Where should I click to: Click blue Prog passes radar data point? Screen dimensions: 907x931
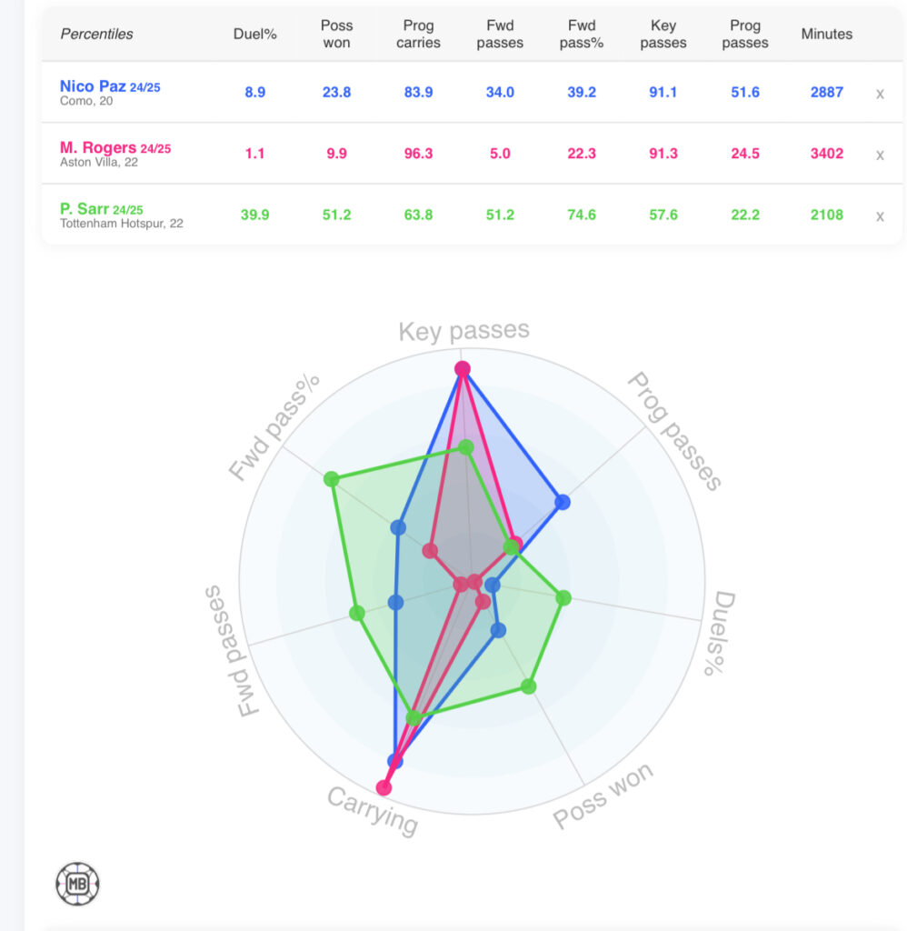tap(563, 502)
